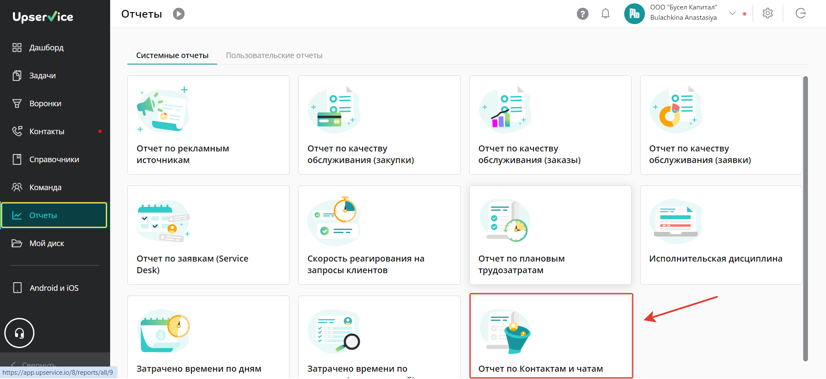This screenshot has width=826, height=379.
Task: Play the Отчеты video tutorial button
Action: pos(179,14)
